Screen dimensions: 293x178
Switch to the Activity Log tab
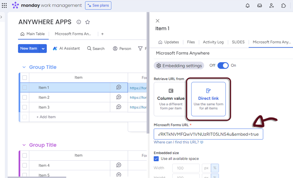pos(213,42)
